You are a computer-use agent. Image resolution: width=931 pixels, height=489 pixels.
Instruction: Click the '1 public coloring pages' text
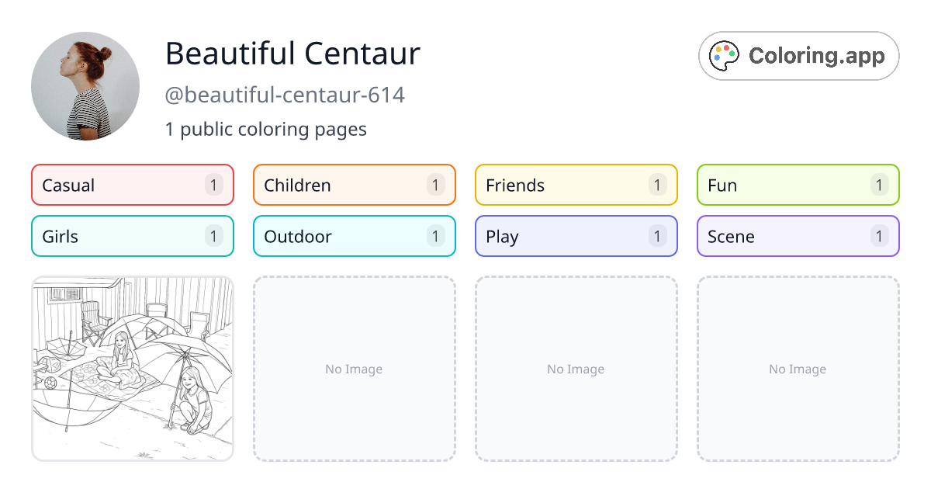265,129
